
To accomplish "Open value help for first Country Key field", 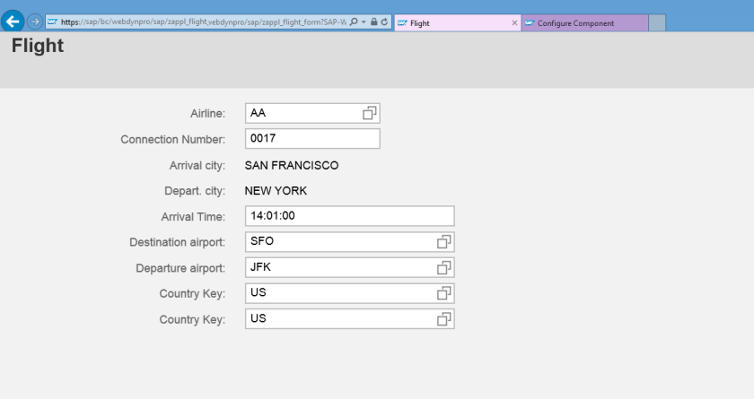I will 443,293.
